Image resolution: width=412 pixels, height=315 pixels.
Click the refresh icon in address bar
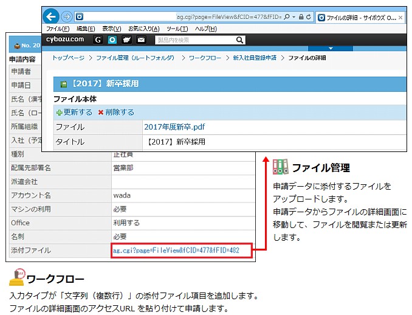point(309,17)
